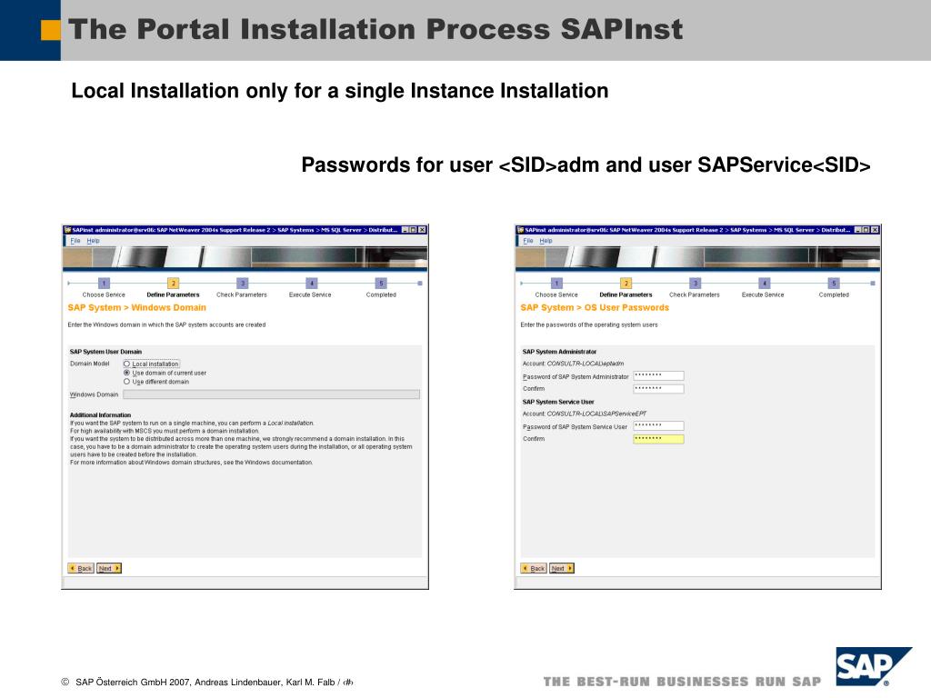Screen dimensions: 931x698
Task: Minimize the Windows Domain SAPinst window
Action: pos(405,230)
